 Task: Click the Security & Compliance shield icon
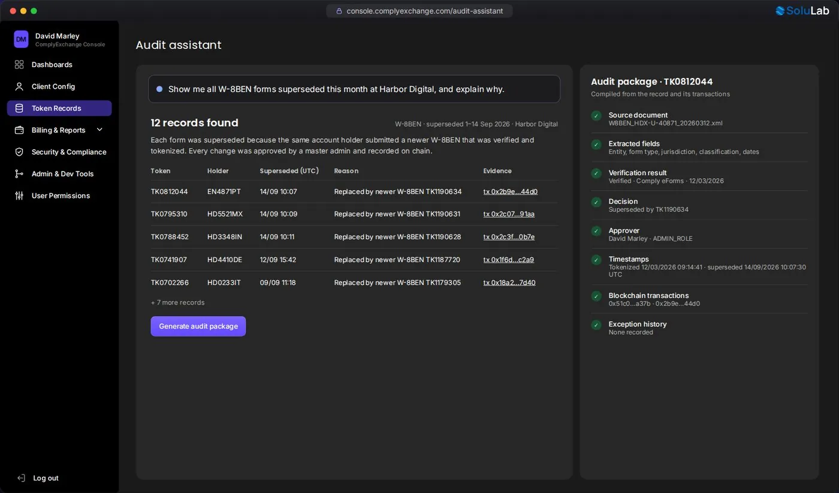click(19, 152)
